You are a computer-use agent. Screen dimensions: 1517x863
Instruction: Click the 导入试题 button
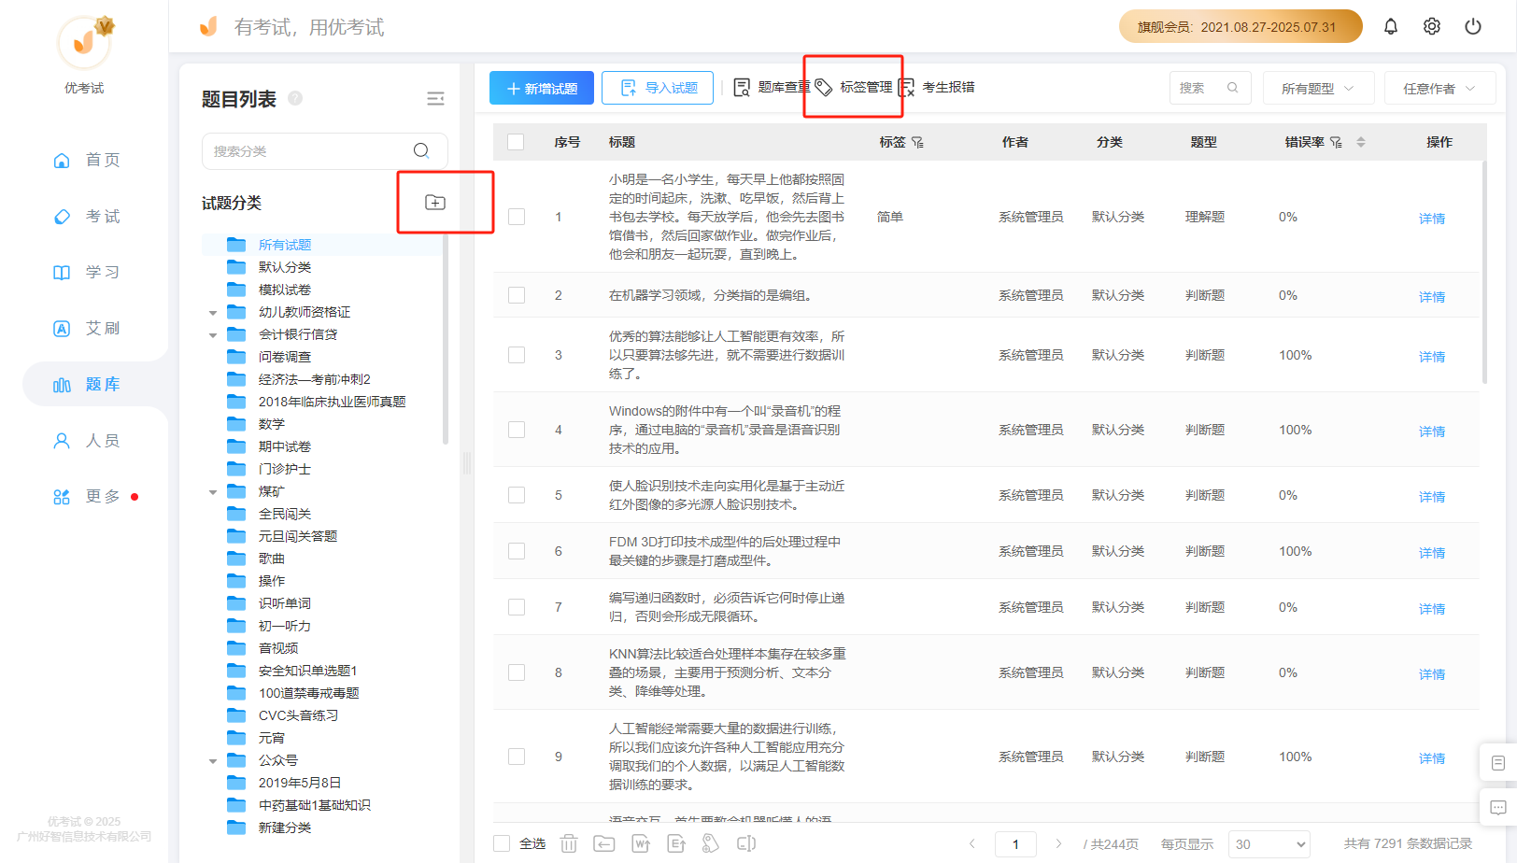coord(658,88)
